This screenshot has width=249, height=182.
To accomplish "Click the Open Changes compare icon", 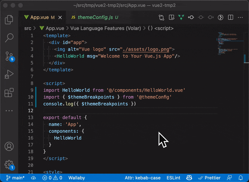I will click(161, 17).
